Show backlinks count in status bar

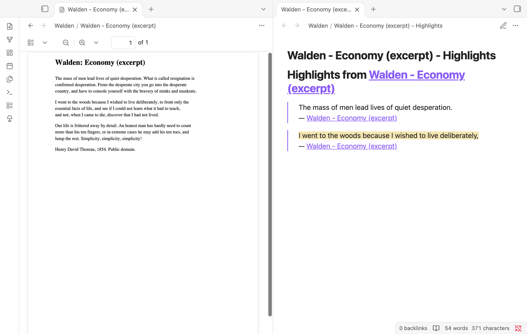tap(413, 328)
